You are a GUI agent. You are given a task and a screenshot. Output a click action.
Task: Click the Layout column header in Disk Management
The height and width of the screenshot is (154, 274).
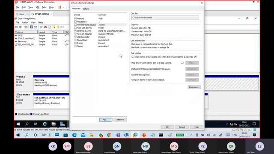(44, 32)
